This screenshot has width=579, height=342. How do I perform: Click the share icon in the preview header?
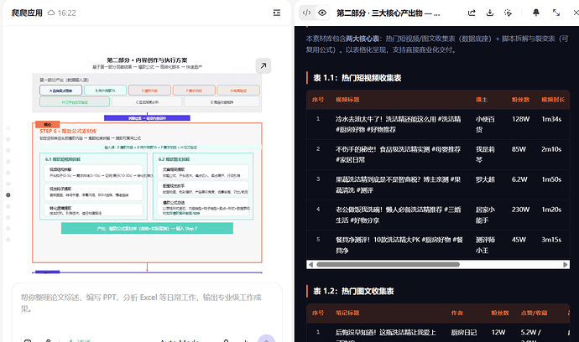472,13
